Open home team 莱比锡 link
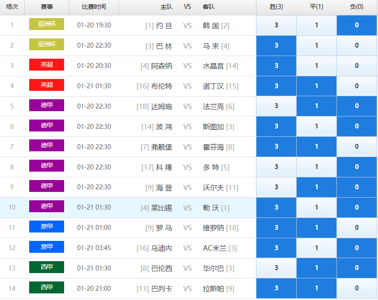The width and height of the screenshot is (378, 300). (161, 208)
